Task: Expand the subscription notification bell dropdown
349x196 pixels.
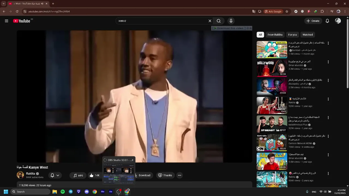Action: (x=55, y=175)
